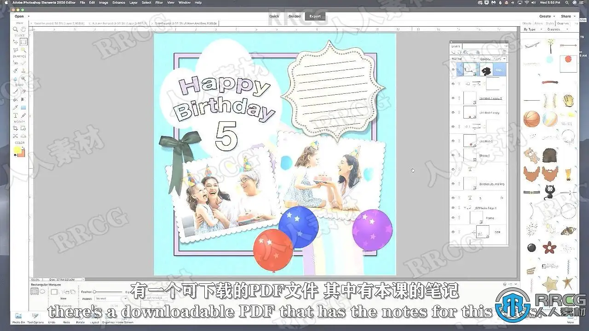Screen dimensions: 589x331
Task: Switch to the Guided mode tab
Action: tap(294, 16)
